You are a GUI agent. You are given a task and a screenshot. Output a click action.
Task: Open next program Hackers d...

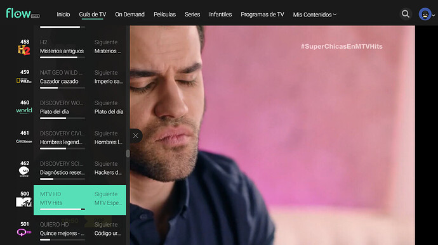pos(108,173)
